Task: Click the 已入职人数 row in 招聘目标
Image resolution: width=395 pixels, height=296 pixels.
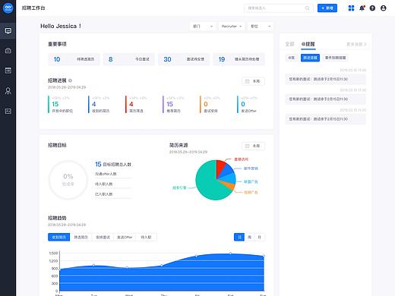Action: tap(113, 194)
